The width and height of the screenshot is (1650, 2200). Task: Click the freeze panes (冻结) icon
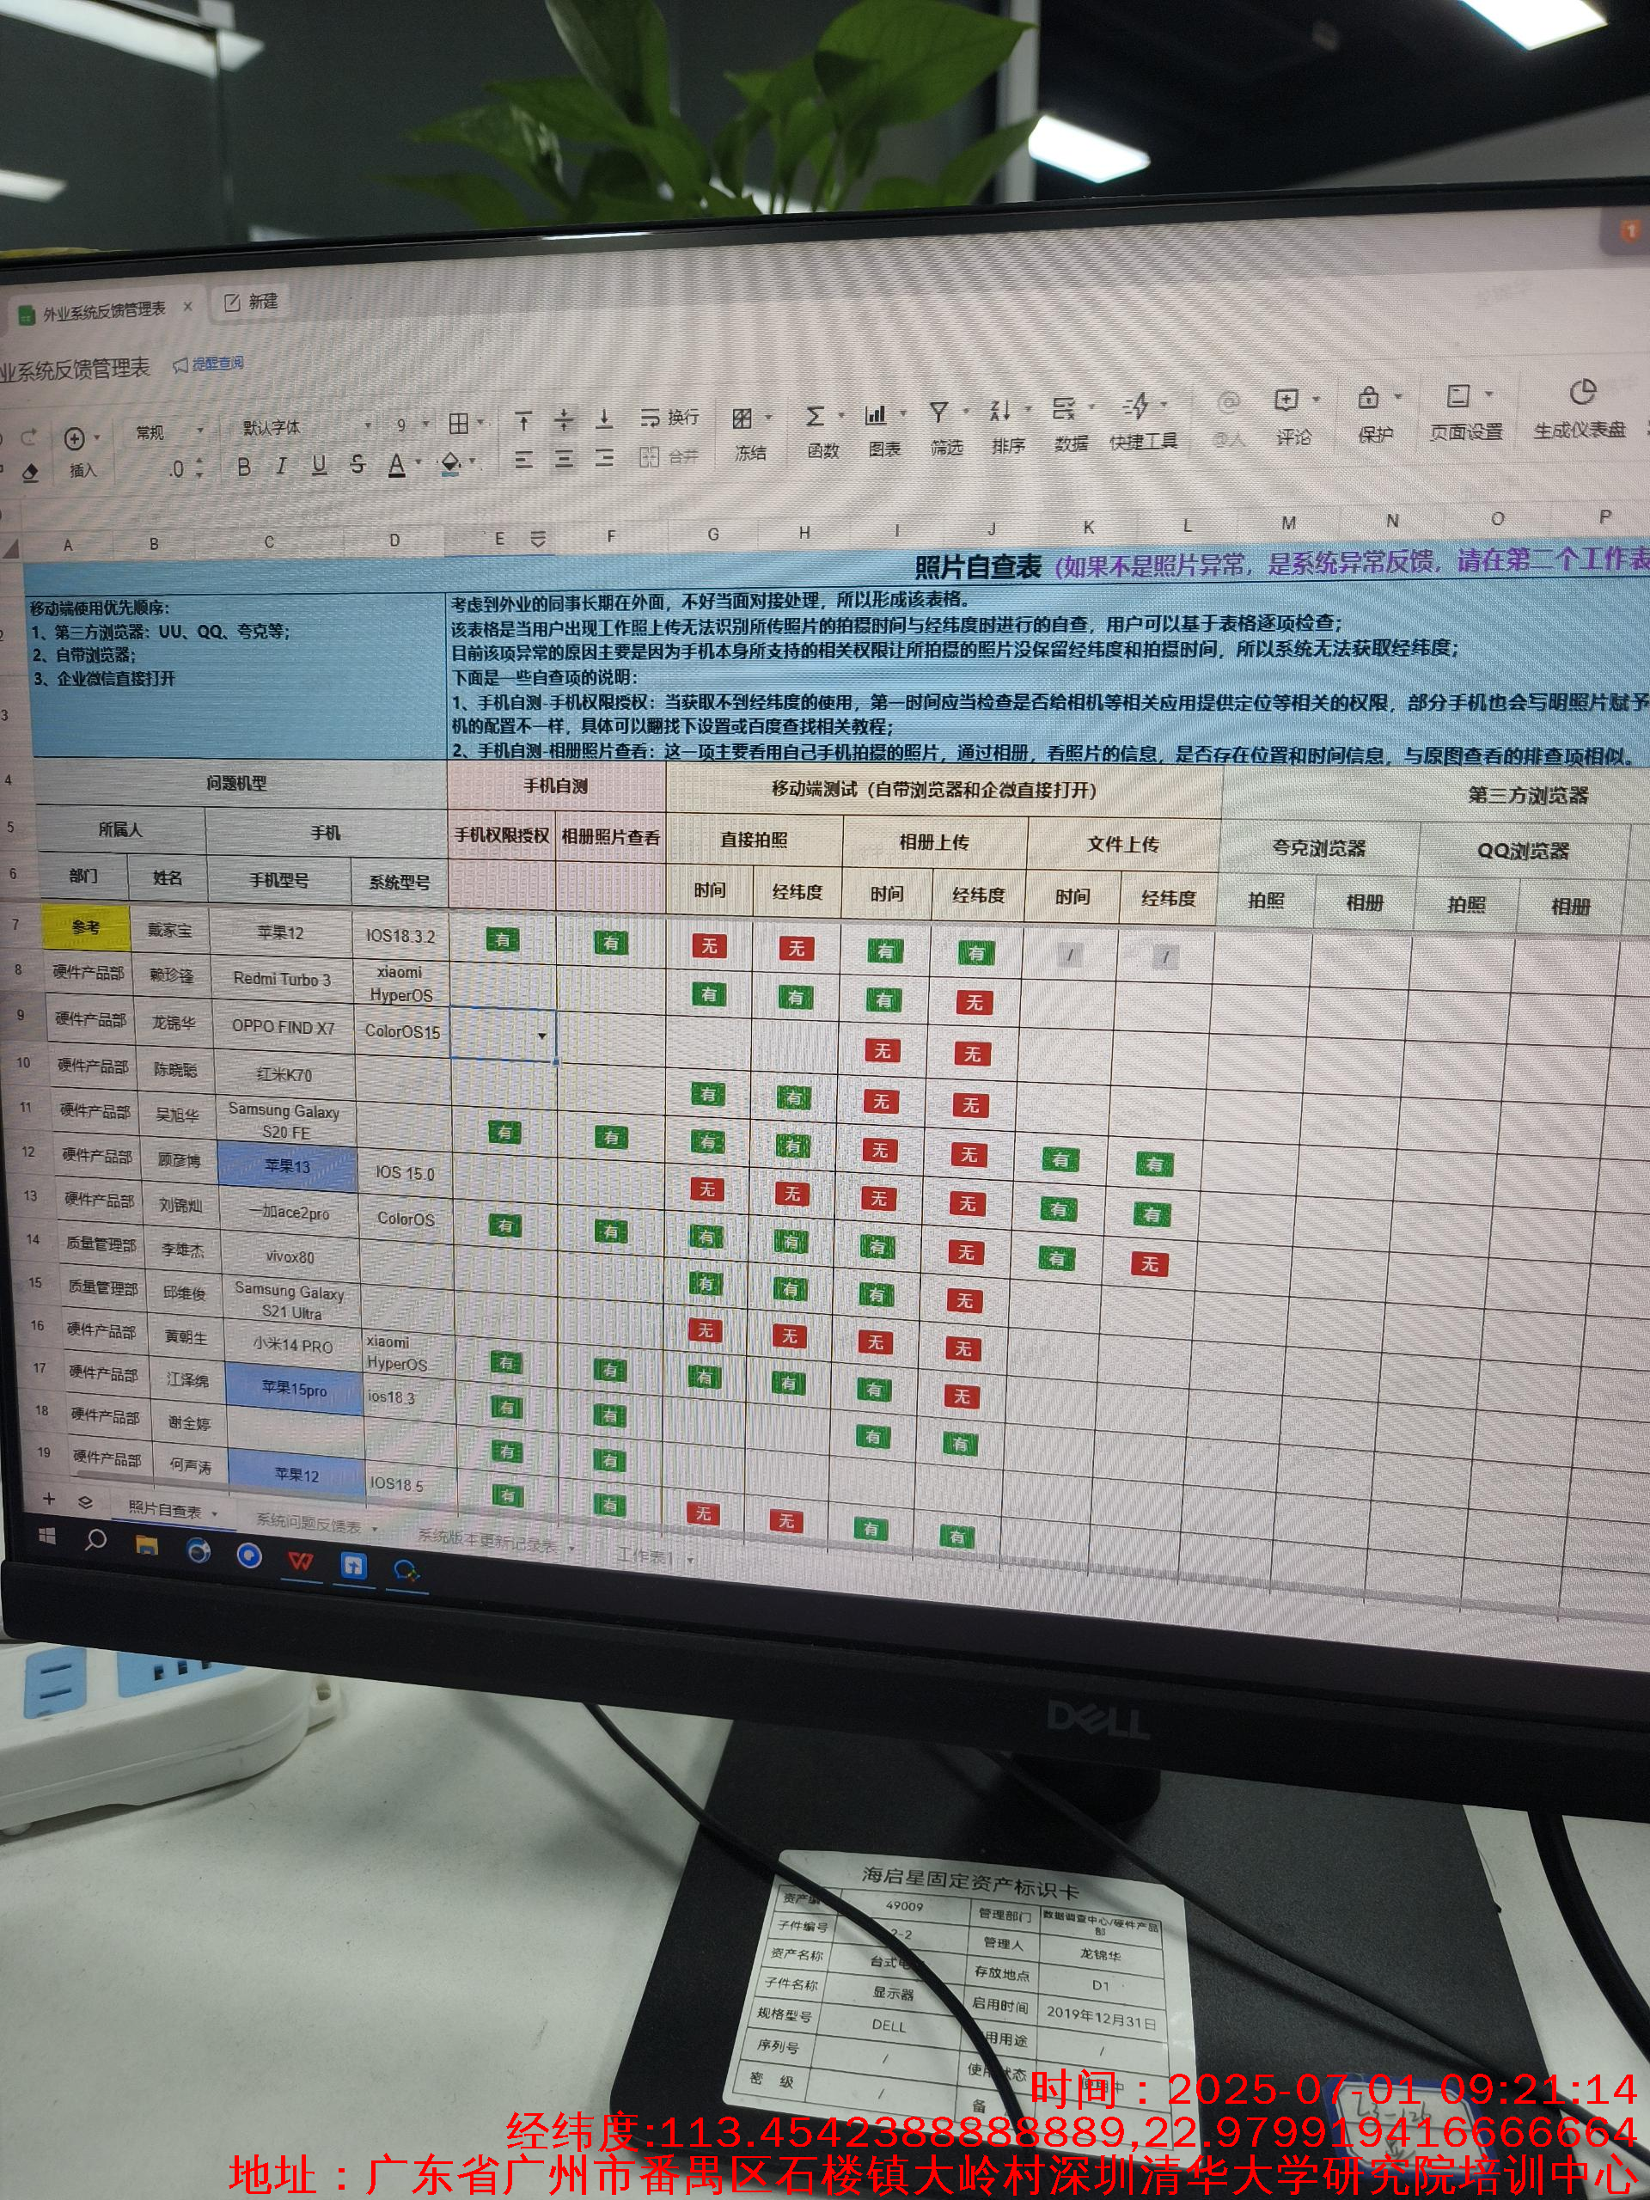pos(743,419)
